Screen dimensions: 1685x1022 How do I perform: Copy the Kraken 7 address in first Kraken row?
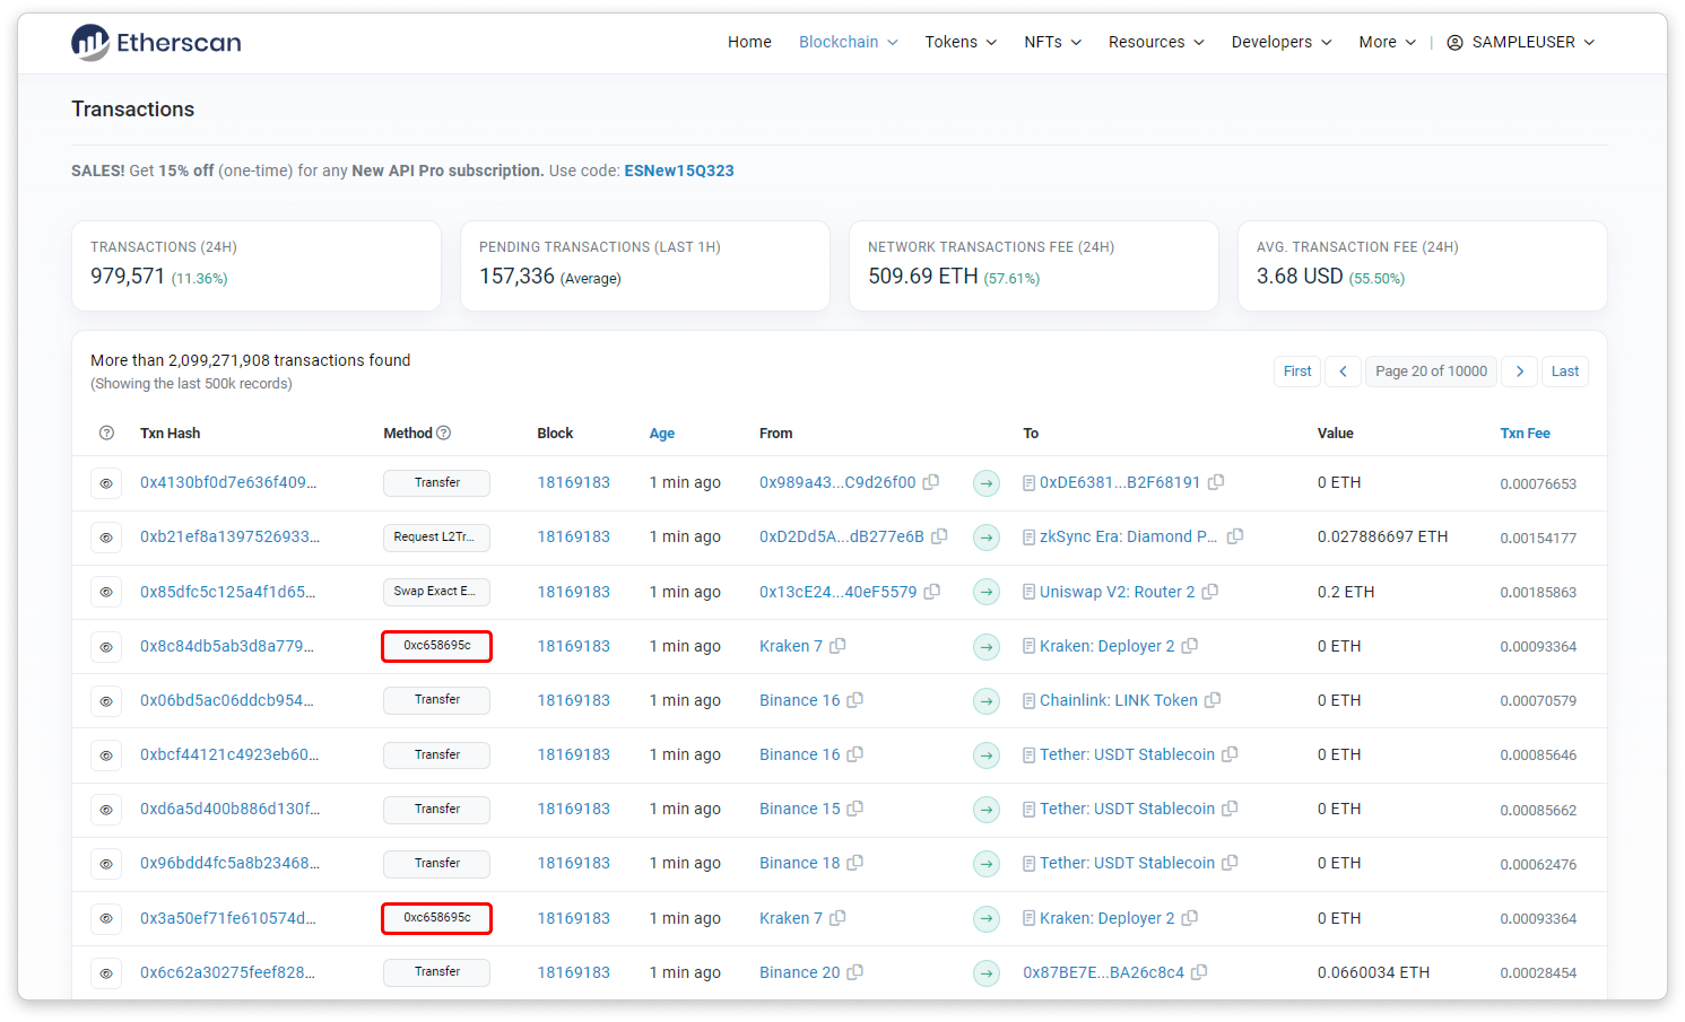(839, 645)
